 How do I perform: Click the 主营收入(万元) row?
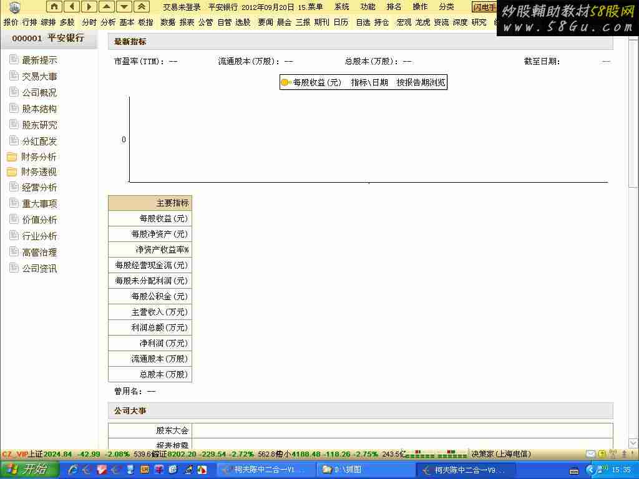(150, 312)
